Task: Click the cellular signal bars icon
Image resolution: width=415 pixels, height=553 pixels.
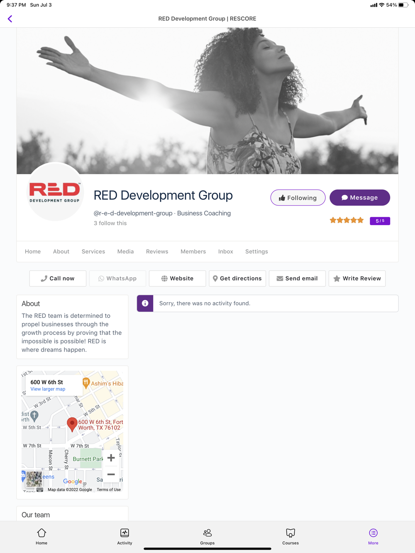Action: pyautogui.click(x=374, y=5)
